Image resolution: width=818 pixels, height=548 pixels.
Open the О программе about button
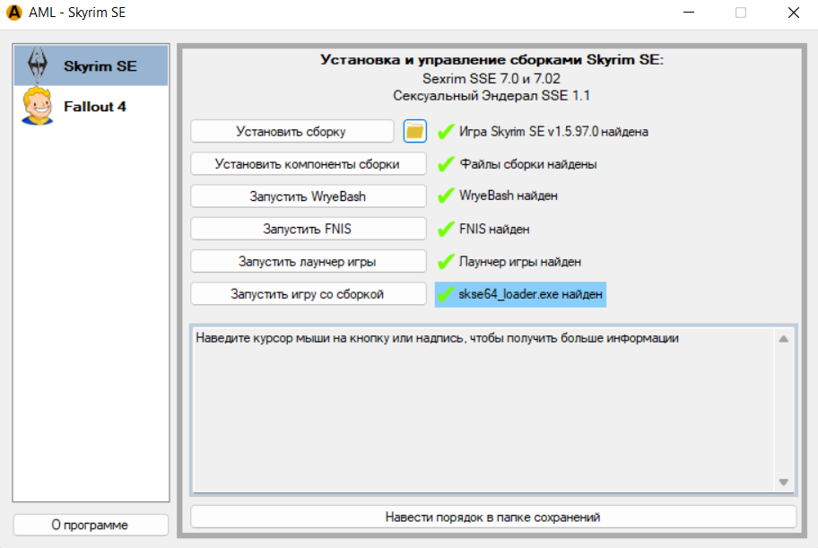pyautogui.click(x=91, y=525)
